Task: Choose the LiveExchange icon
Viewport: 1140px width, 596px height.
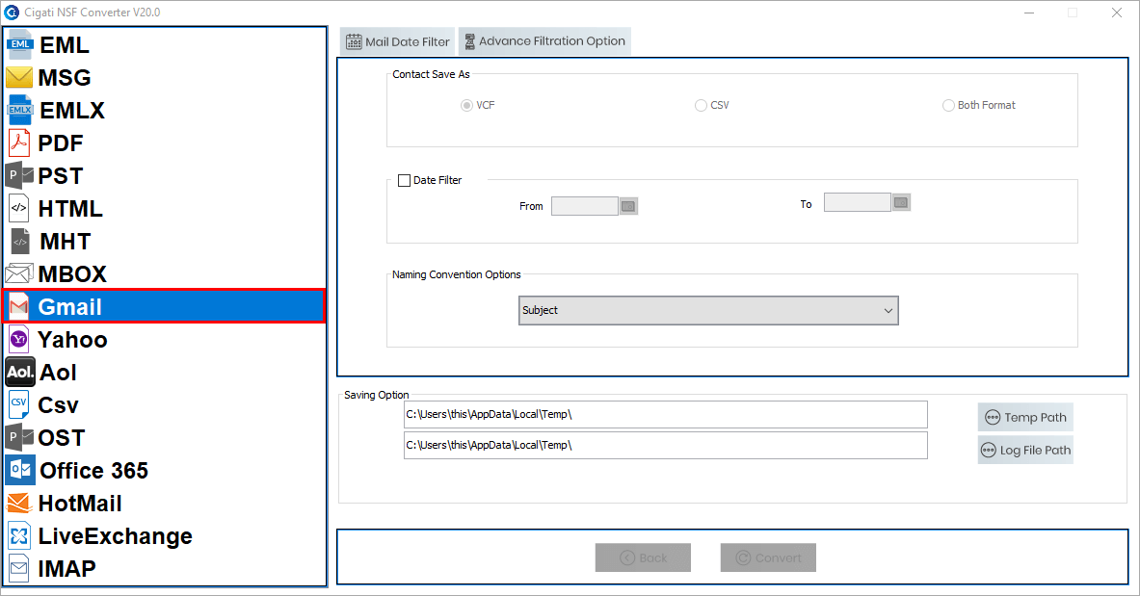Action: pos(19,535)
